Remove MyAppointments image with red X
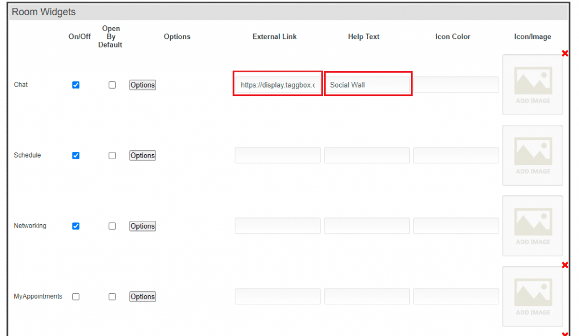579x336 pixels. [x=565, y=265]
